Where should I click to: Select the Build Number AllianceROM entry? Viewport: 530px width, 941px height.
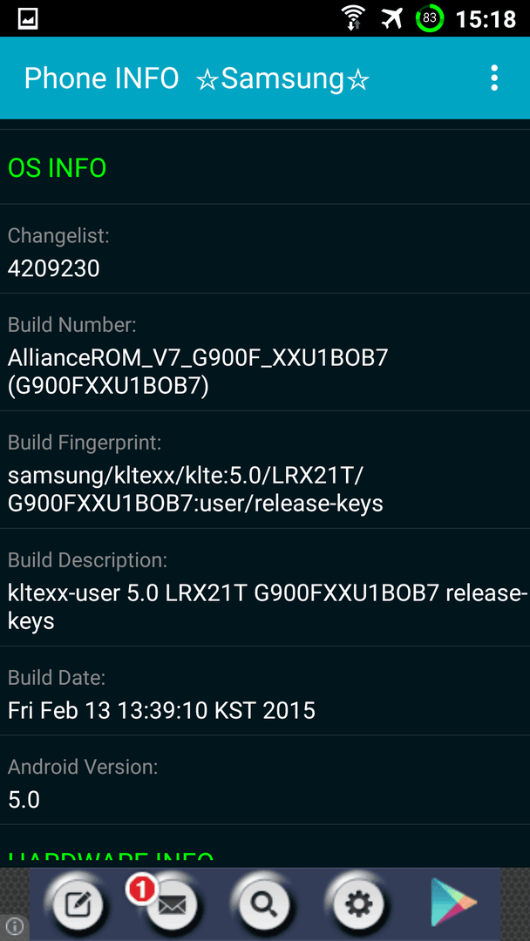pos(265,352)
